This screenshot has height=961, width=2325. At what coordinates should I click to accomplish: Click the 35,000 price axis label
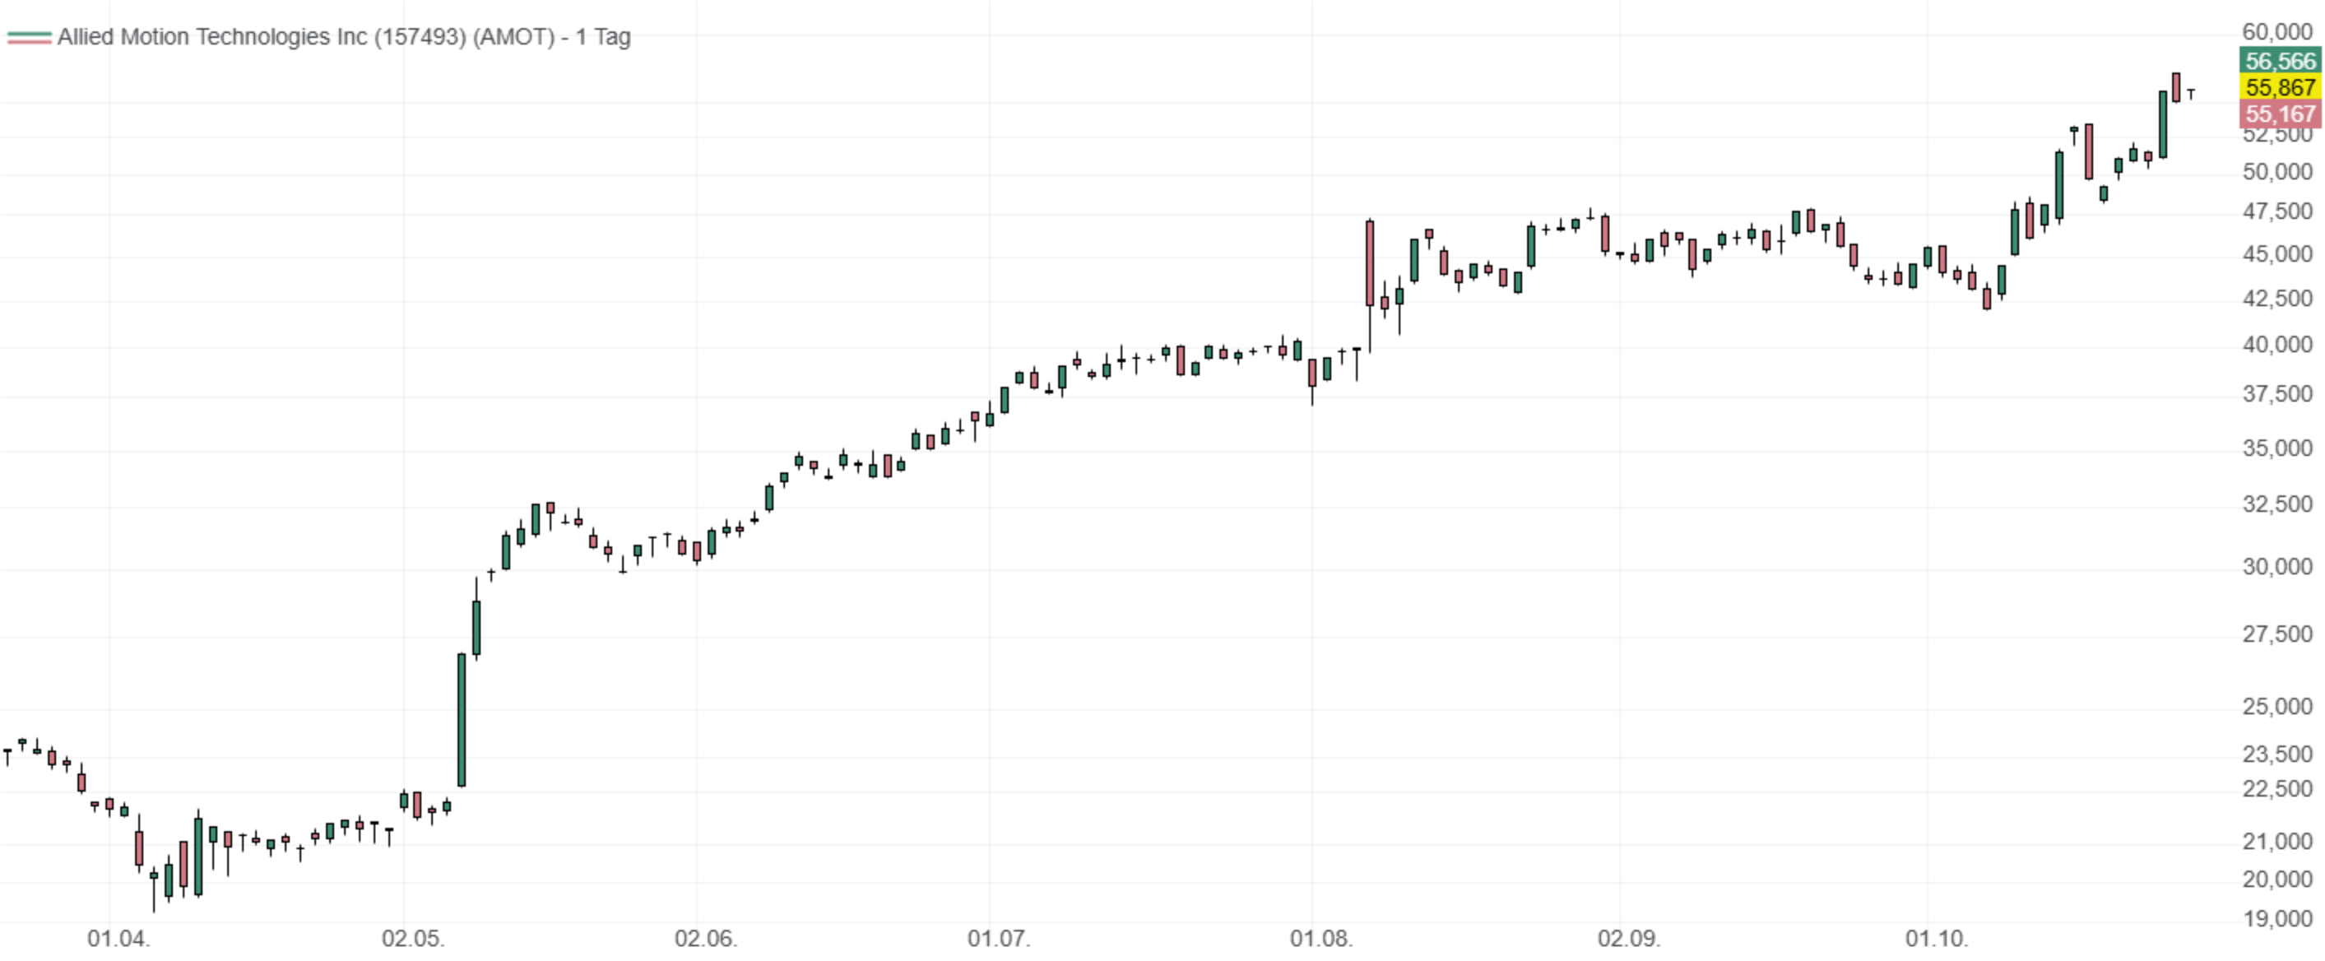coord(2276,448)
